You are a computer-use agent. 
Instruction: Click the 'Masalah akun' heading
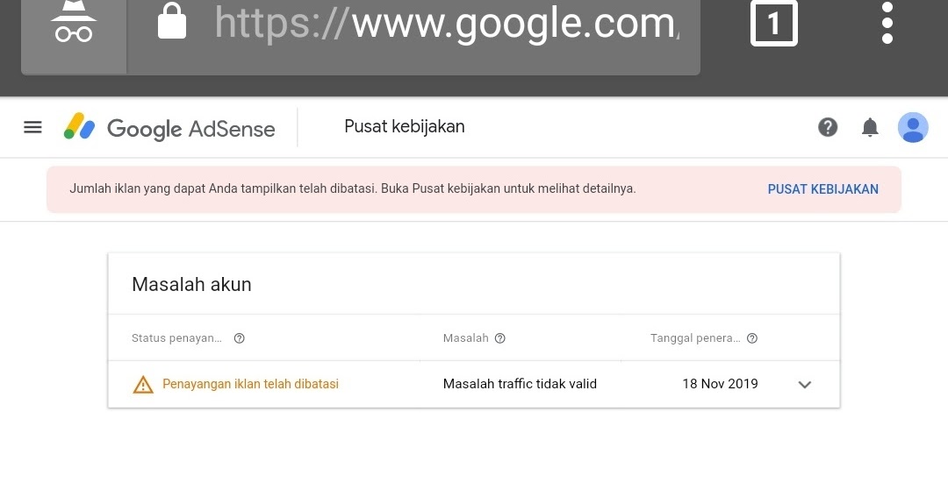click(191, 284)
